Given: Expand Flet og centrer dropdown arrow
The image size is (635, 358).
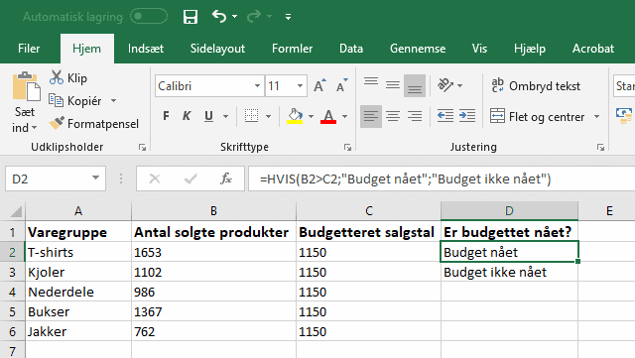Looking at the screenshot, I should [596, 117].
